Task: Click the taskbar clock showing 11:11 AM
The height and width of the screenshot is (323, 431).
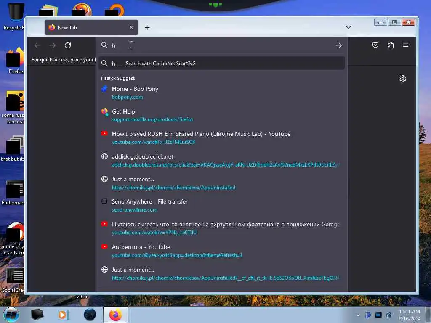Action: [410, 315]
